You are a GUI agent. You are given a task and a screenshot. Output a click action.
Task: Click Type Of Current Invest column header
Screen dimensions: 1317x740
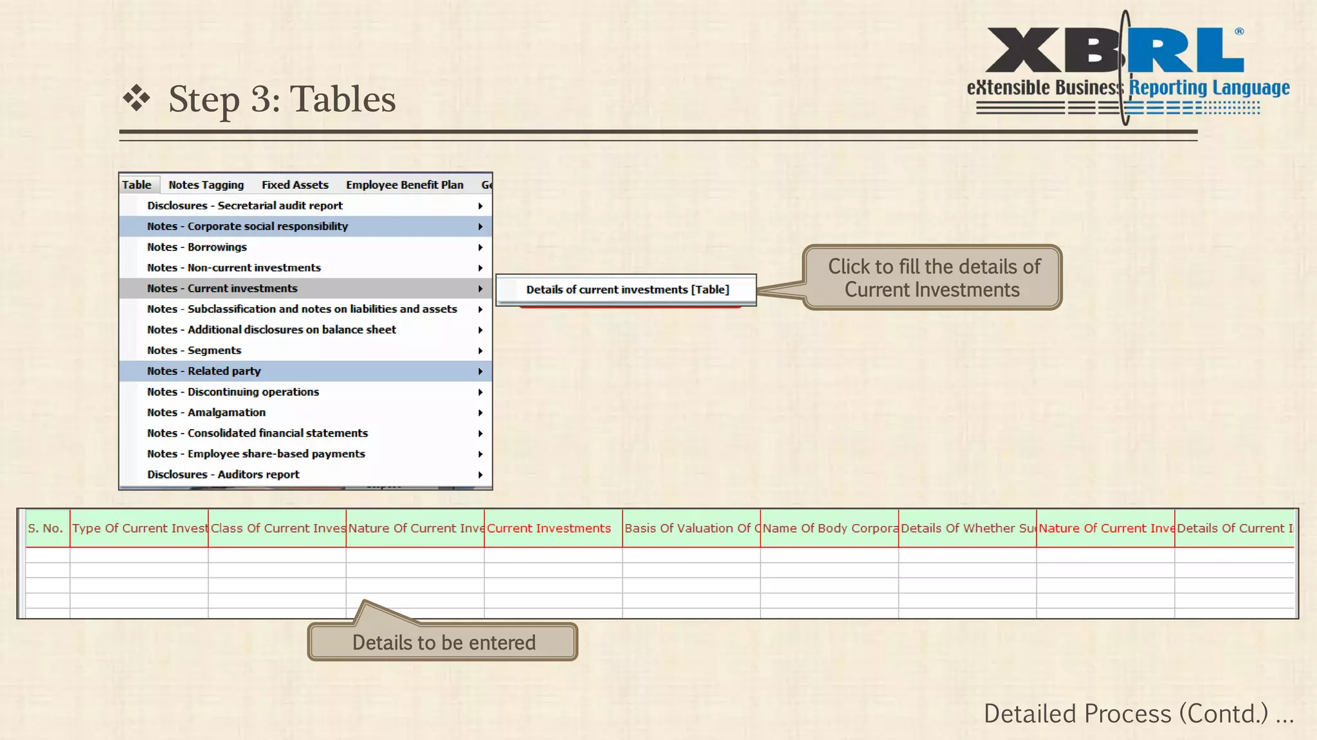point(139,528)
